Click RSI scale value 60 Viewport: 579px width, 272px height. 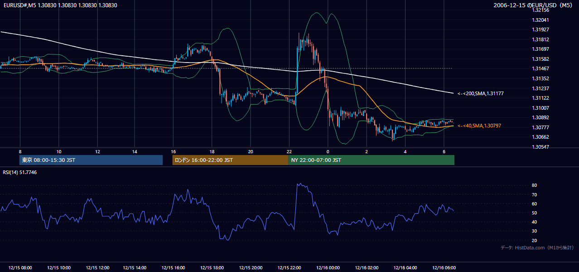(x=535, y=204)
